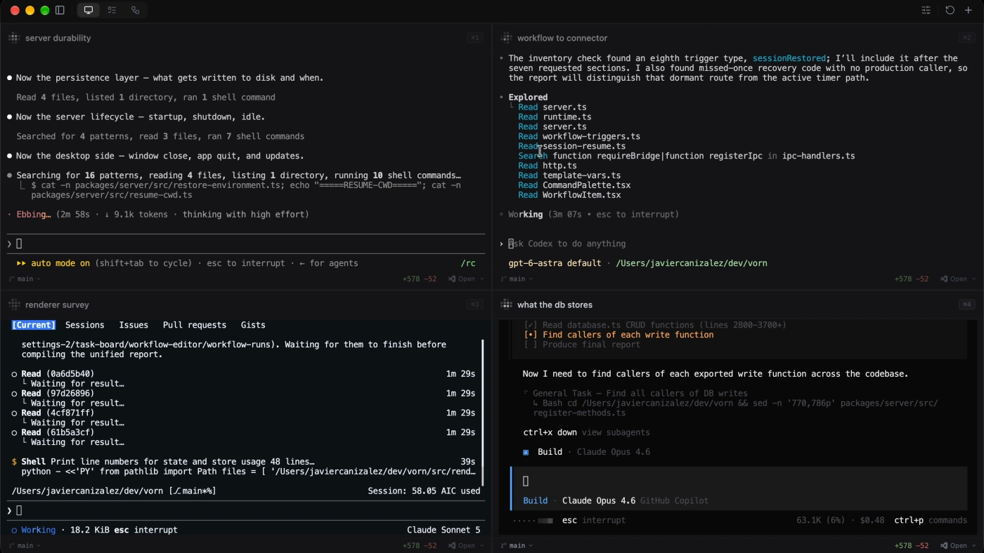Click the grid icon beside renderer survey
The image size is (984, 553).
click(13, 305)
